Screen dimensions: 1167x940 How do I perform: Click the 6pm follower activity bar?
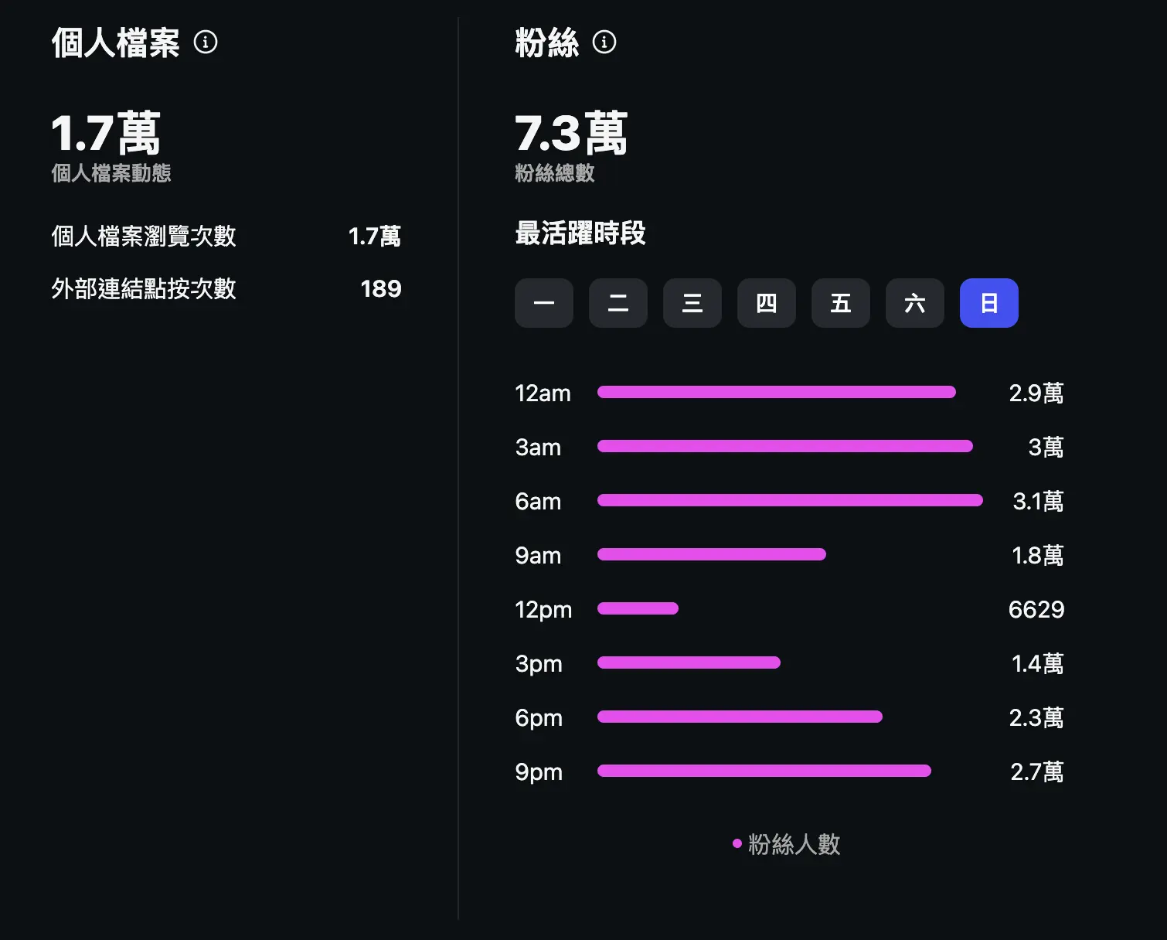(740, 717)
